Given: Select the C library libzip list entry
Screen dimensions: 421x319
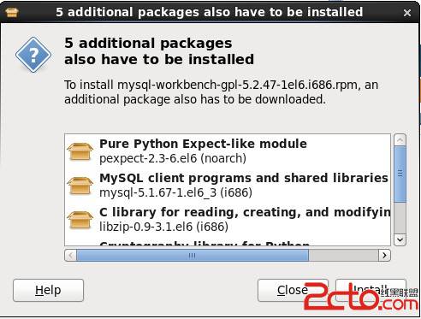Looking at the screenshot, I should [x=228, y=220].
